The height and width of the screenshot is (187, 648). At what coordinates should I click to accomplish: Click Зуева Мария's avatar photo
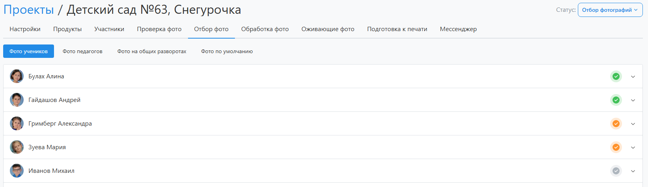tap(17, 147)
